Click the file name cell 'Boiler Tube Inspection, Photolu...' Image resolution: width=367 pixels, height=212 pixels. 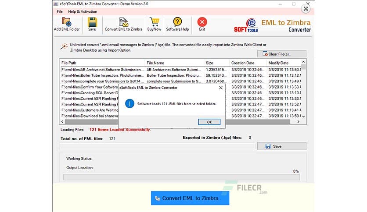point(174,75)
